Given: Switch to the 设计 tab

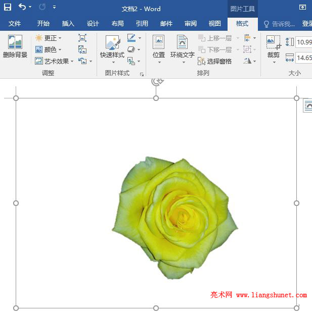Looking at the screenshot, I should (93, 24).
